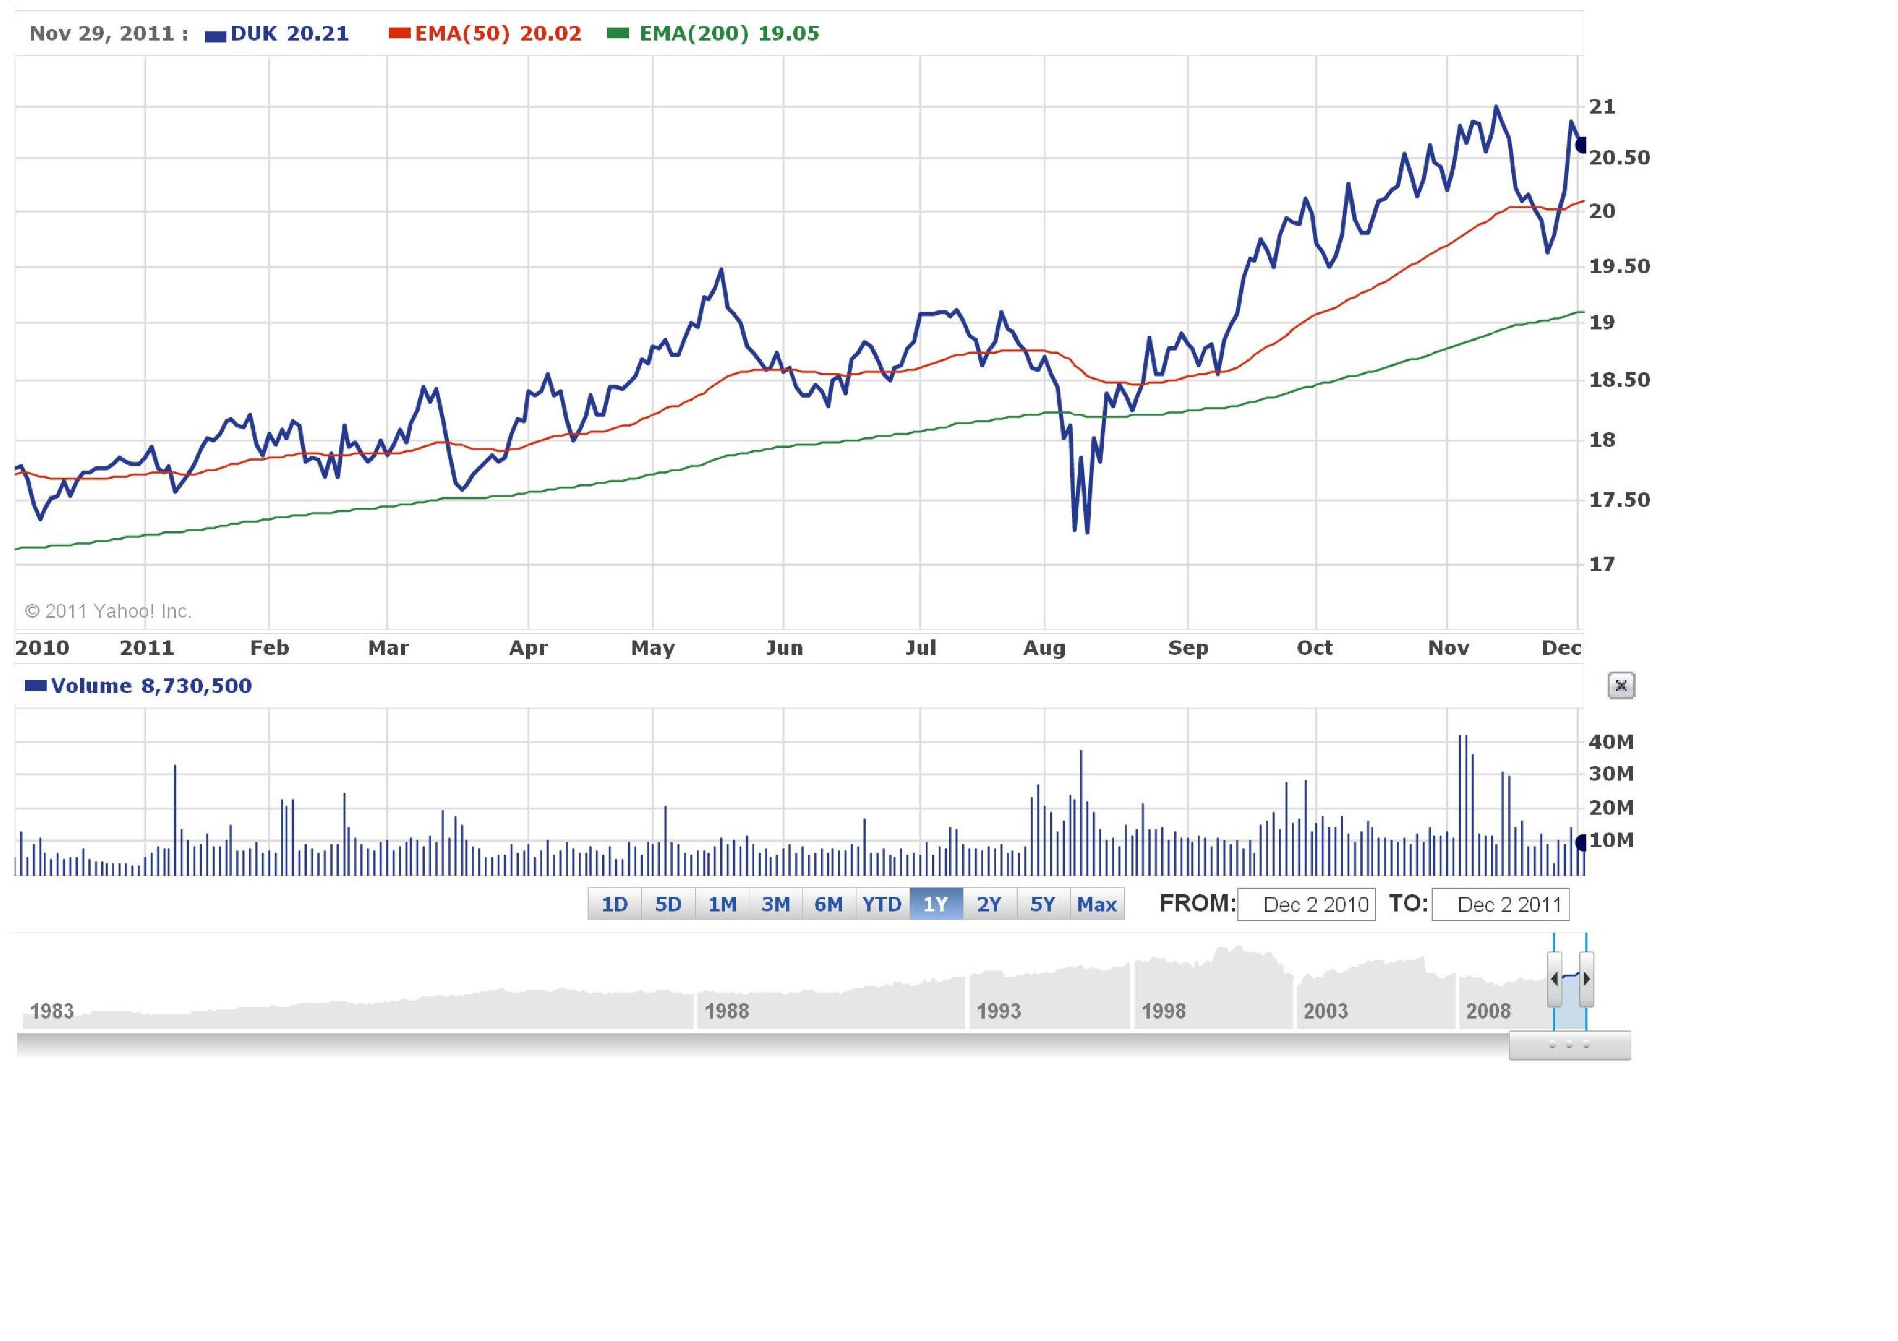Click the 1988 marker in the overview timeline
Image resolution: width=1898 pixels, height=1341 pixels.
coord(727,1012)
